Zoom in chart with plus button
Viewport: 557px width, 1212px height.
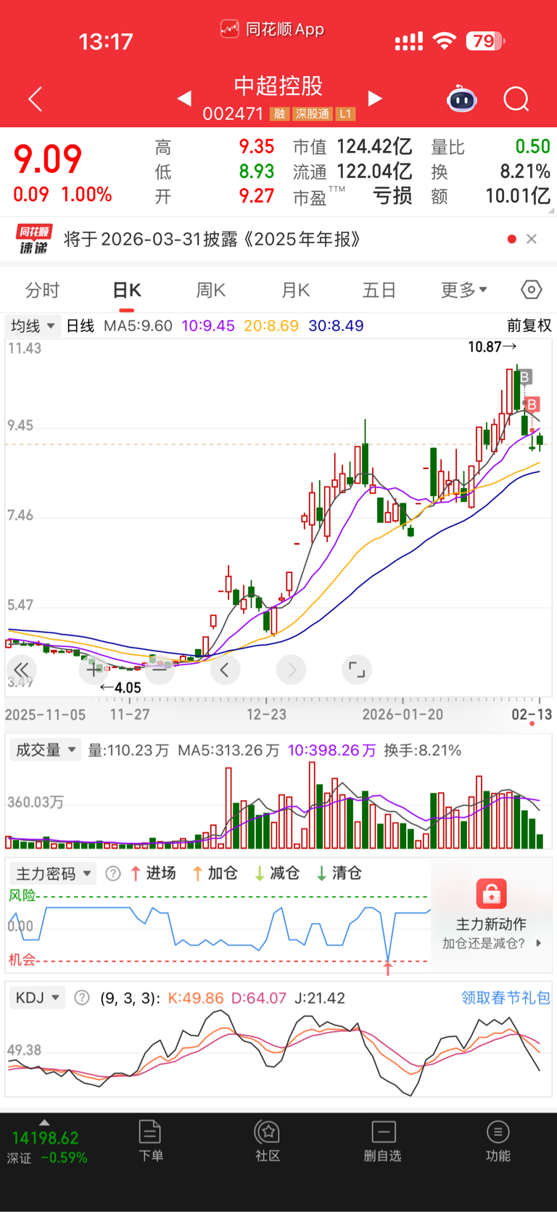point(94,670)
